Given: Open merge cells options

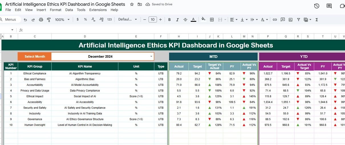Looking at the screenshot, I should click(x=222, y=20).
